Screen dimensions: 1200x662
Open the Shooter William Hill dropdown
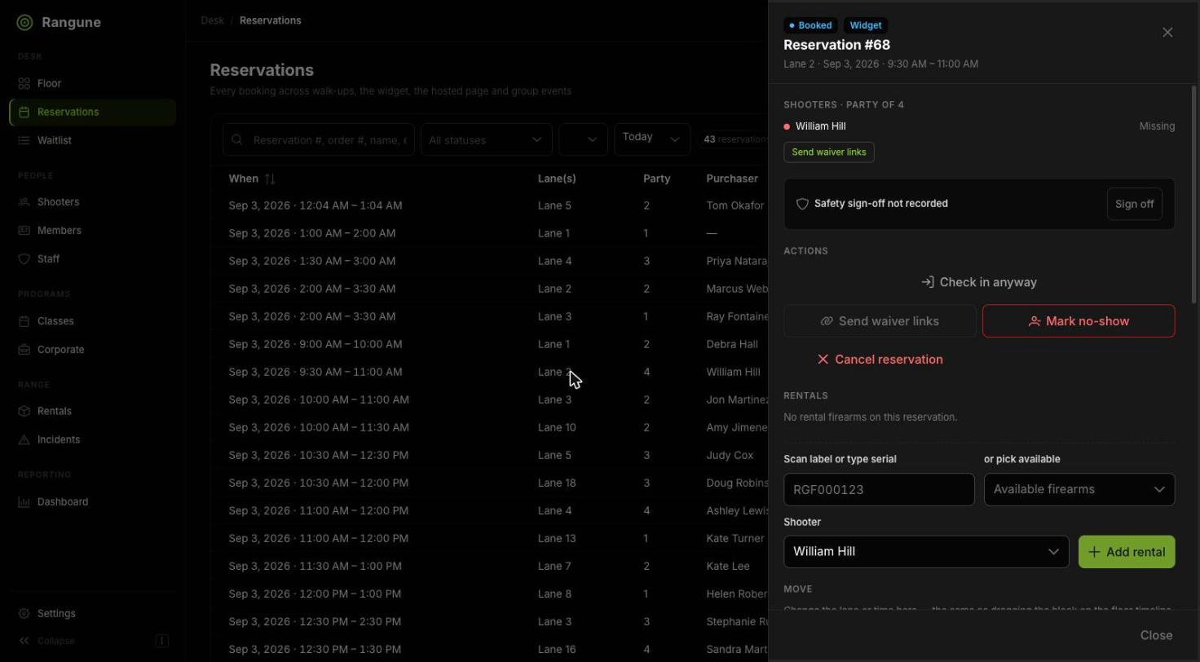(x=926, y=552)
